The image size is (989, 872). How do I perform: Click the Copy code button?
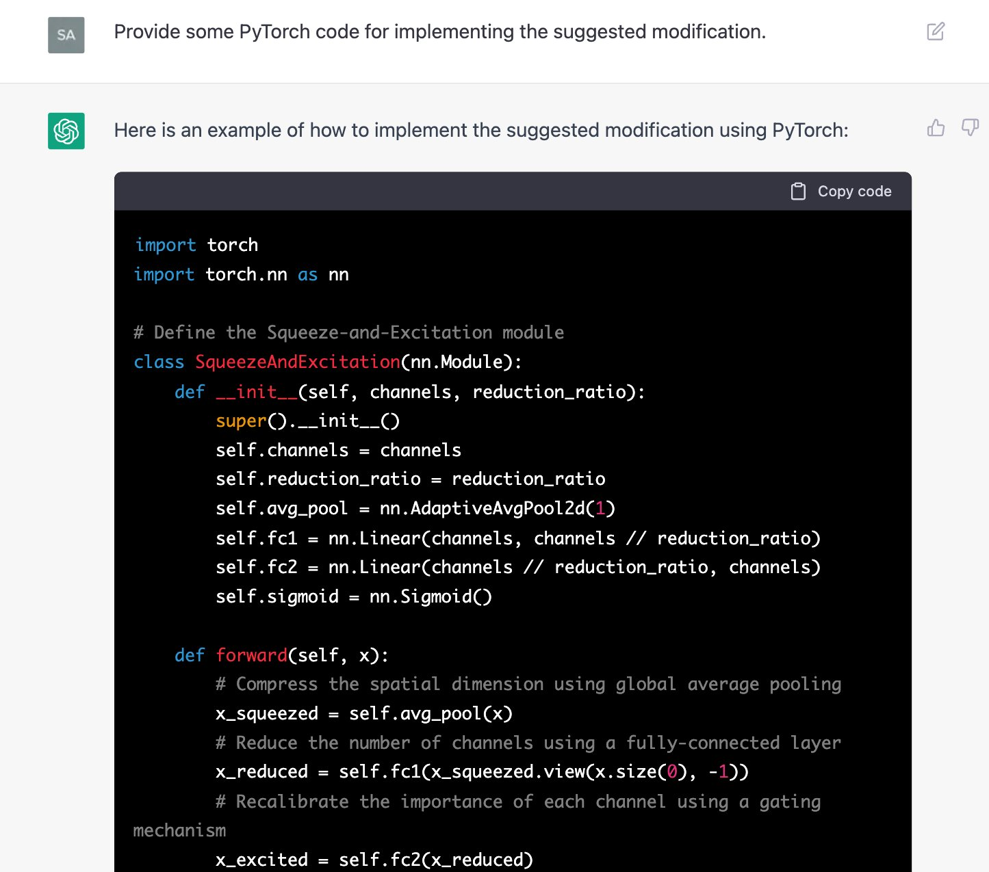pyautogui.click(x=841, y=191)
